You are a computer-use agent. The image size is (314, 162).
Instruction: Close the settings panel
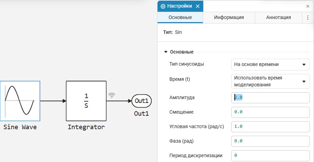click(308, 6)
